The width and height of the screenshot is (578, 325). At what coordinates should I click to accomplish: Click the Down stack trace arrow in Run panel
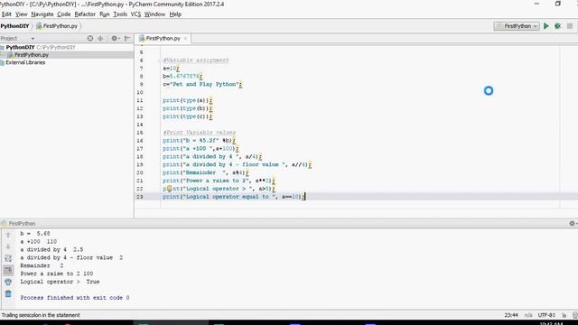pos(8,246)
